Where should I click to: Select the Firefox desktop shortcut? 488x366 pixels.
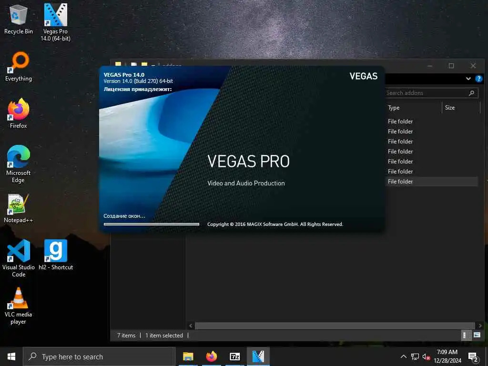tap(19, 113)
